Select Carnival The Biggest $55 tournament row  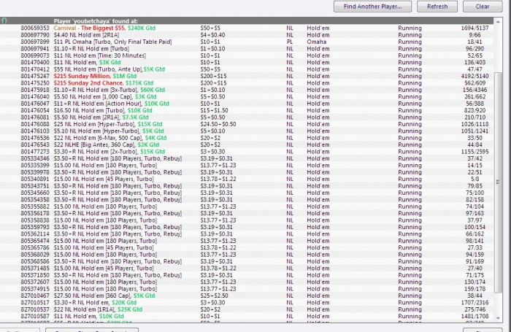coord(247,28)
